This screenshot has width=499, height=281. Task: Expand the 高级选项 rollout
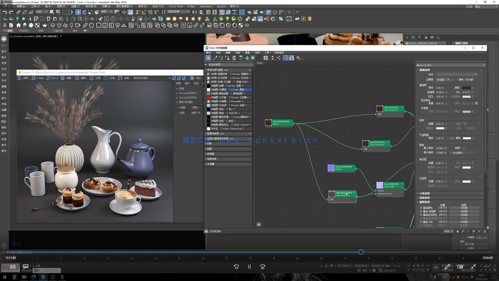pos(424,198)
